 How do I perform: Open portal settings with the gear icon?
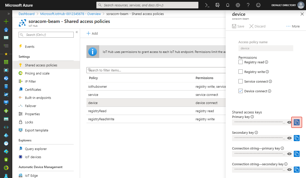tap(238, 5)
